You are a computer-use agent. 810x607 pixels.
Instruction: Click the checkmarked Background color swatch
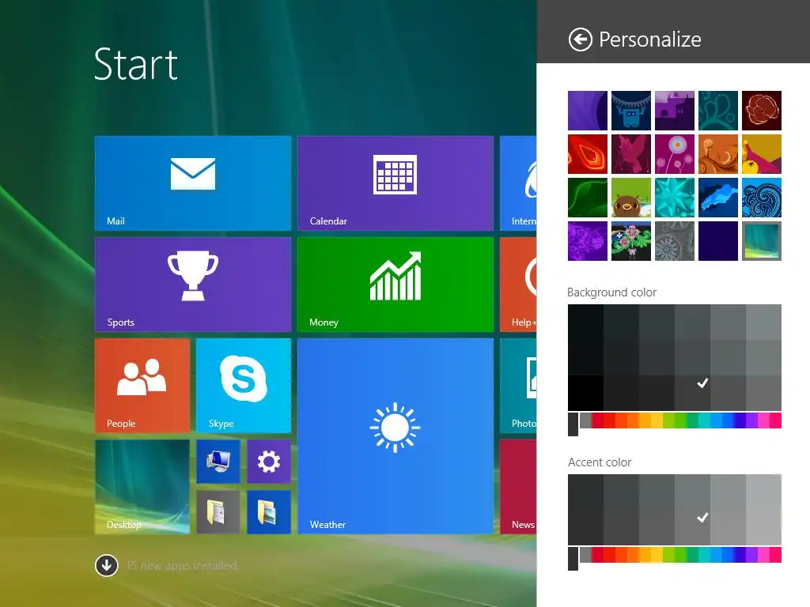click(692, 393)
